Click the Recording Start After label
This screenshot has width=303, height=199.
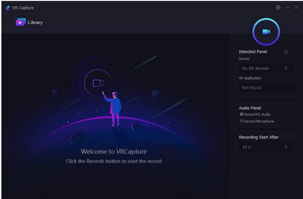coord(259,137)
